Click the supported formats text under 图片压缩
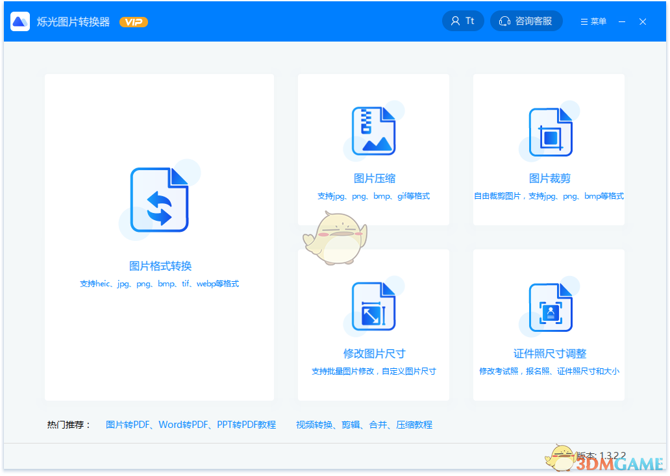The image size is (670, 476). (x=374, y=195)
